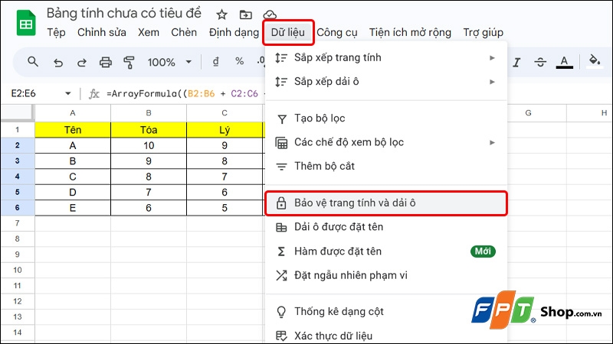
Task: Activate the paint format tool
Action: (x=129, y=62)
